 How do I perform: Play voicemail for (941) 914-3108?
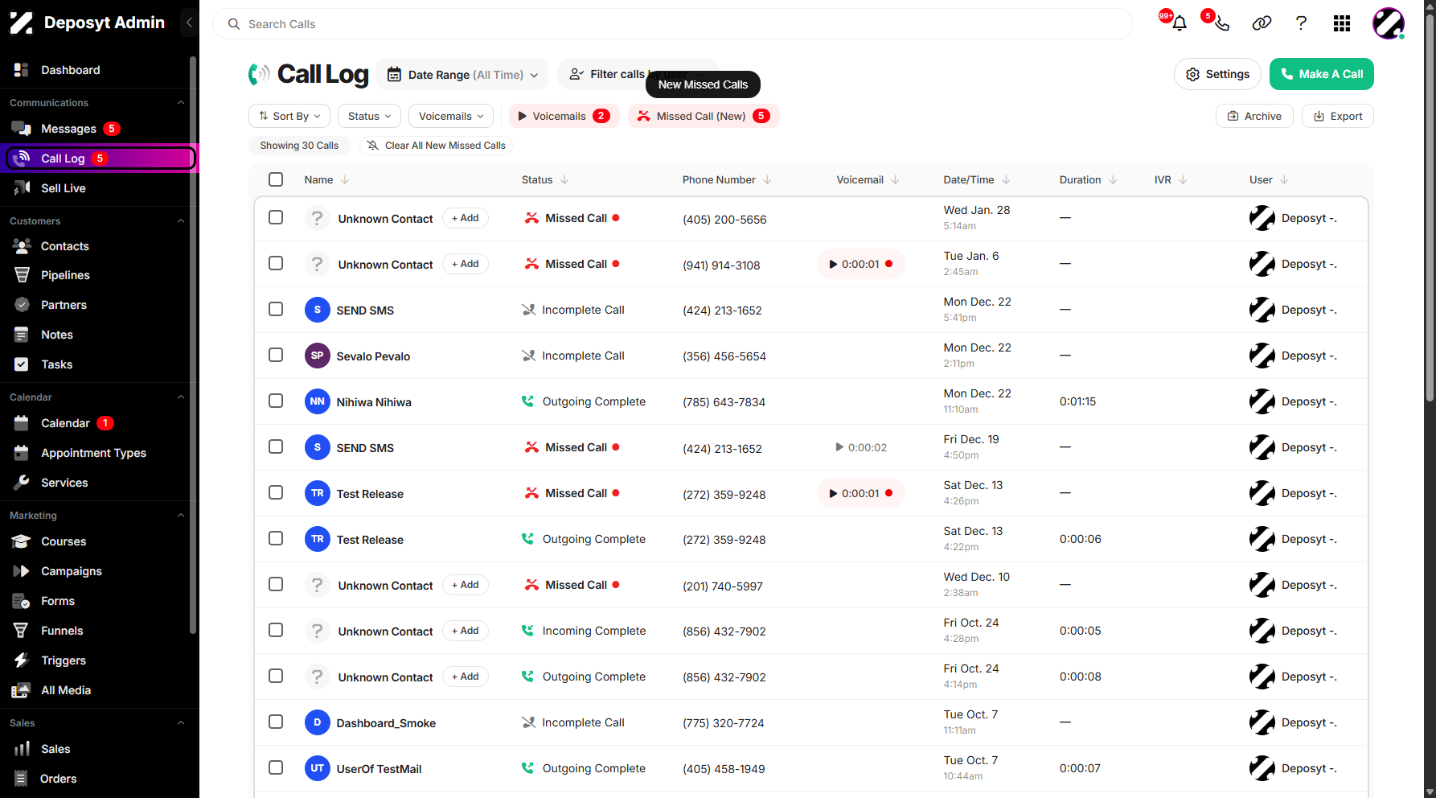(861, 264)
